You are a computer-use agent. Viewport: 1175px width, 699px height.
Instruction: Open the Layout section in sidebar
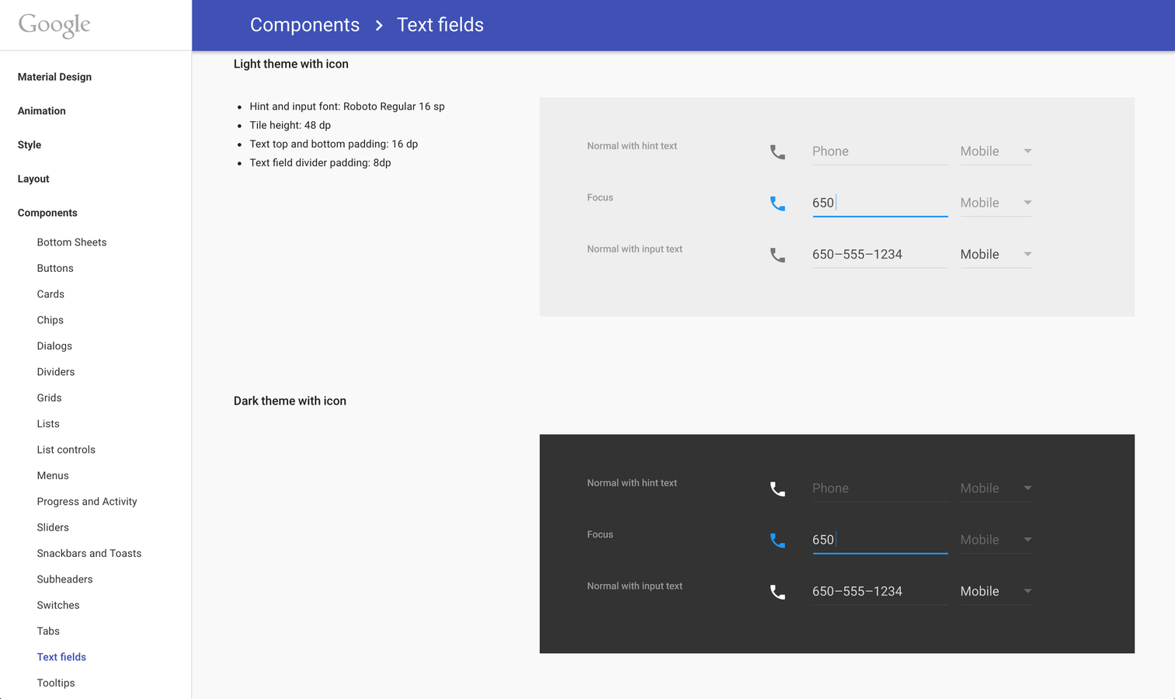pos(33,179)
